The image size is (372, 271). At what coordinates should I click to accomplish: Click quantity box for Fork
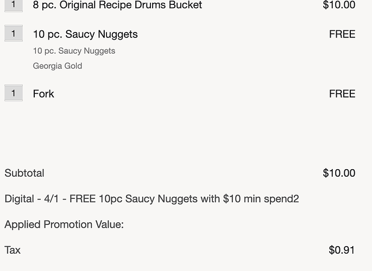click(14, 93)
